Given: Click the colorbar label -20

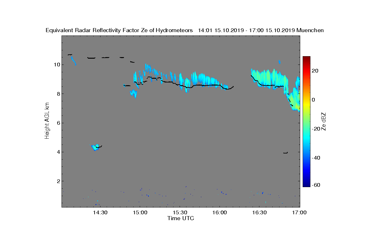Looking at the screenshot, I should (315, 129).
